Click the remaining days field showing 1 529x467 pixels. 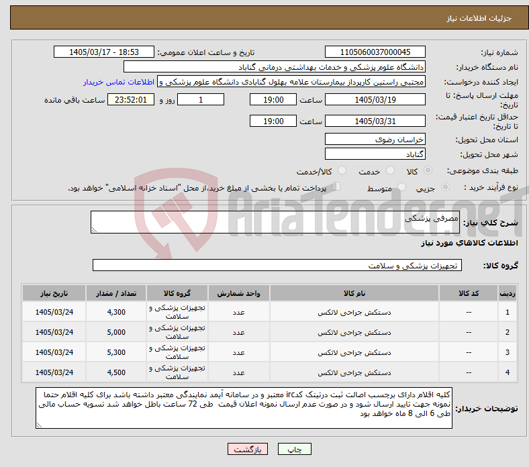click(x=201, y=99)
